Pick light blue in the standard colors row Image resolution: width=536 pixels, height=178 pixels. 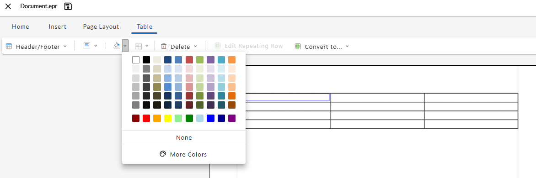pyautogui.click(x=200, y=118)
